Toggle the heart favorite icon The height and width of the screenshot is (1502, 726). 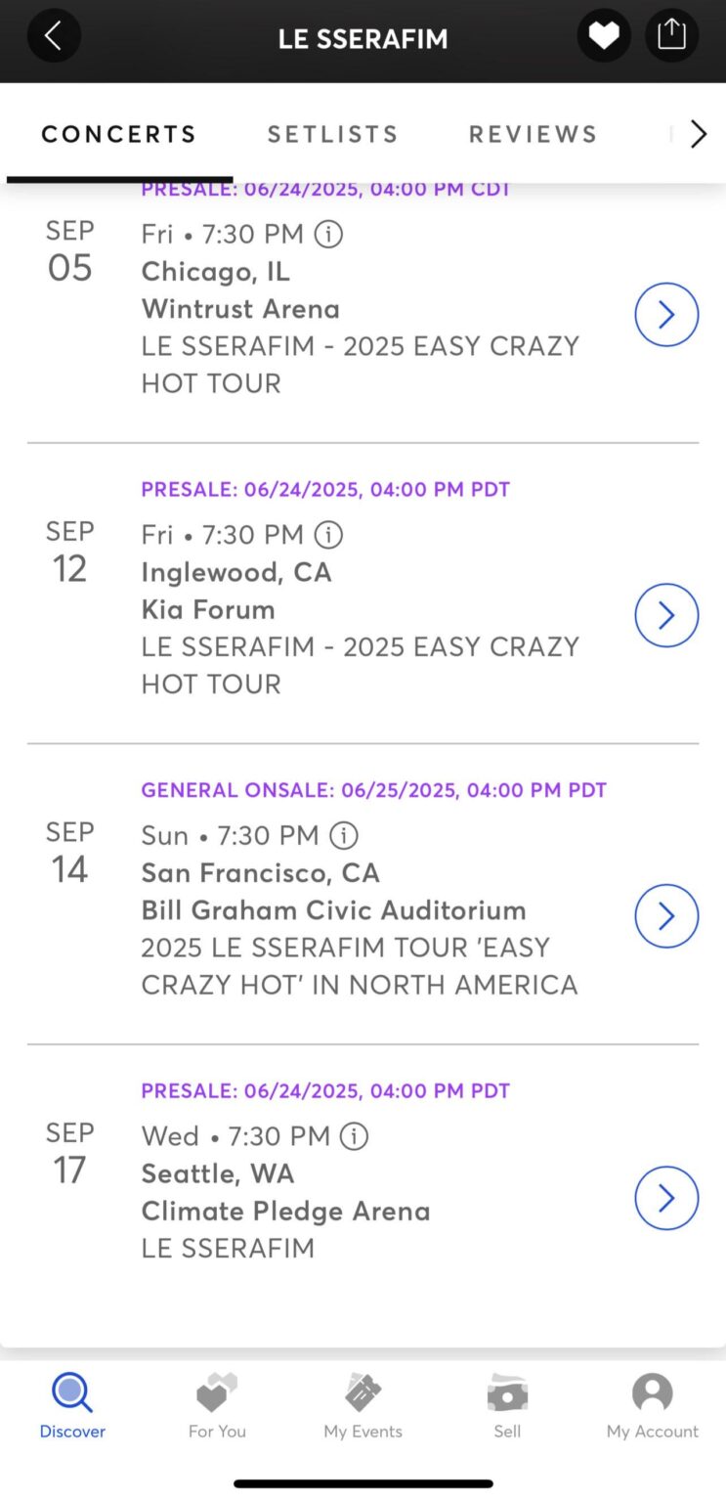pos(603,36)
